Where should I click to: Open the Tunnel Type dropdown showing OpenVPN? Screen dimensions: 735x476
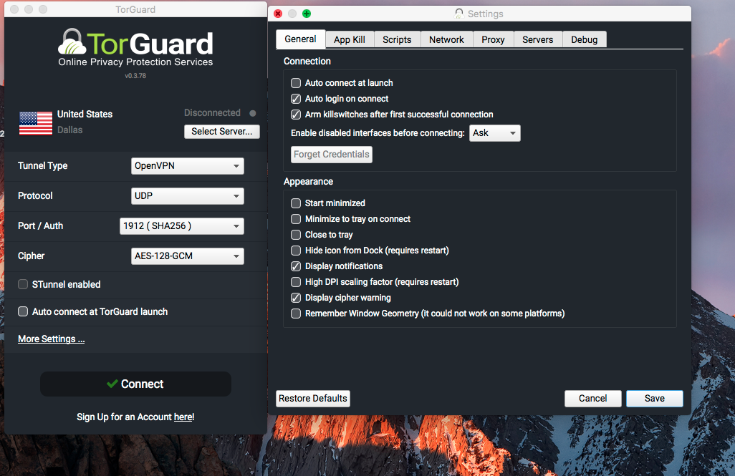[x=188, y=166]
